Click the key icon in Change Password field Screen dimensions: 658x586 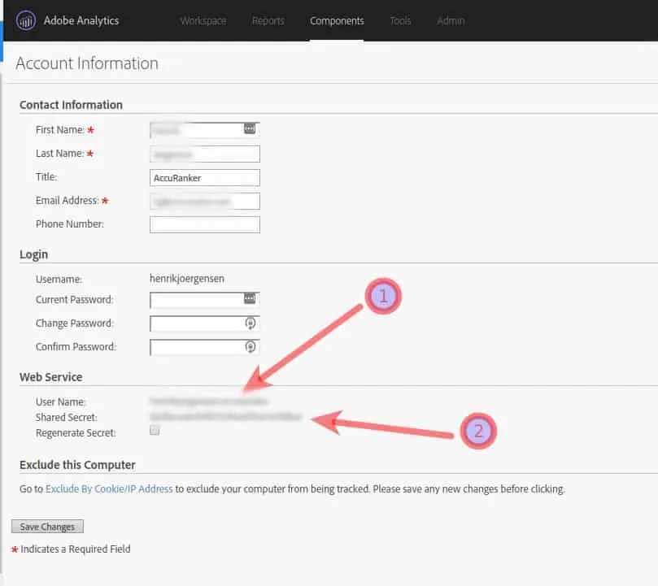click(251, 323)
